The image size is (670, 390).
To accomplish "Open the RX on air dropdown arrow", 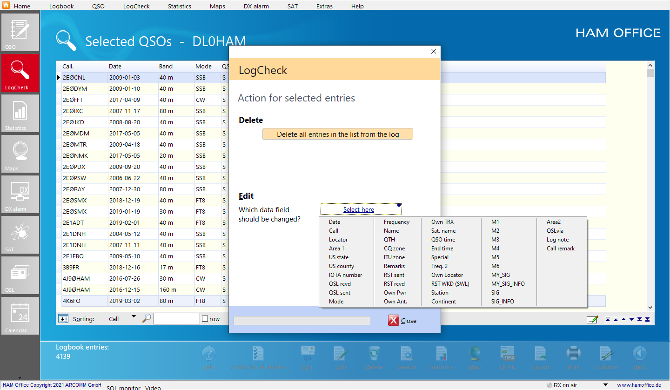I will 605,385.
